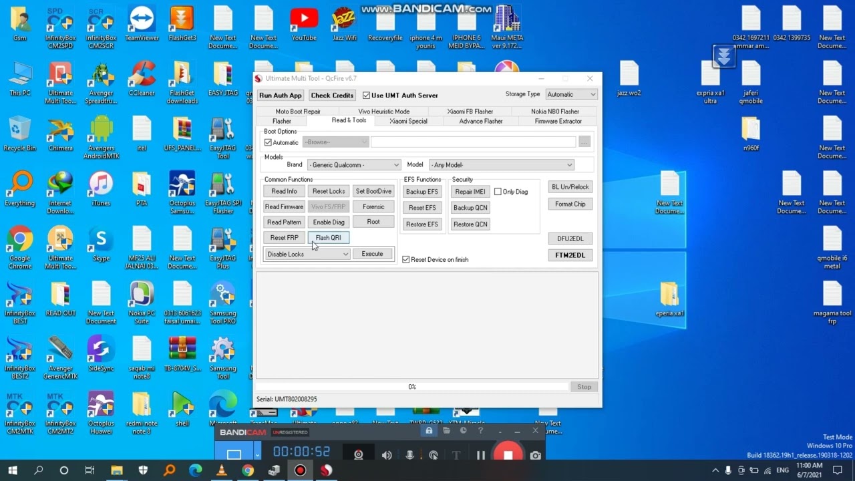Open the YouTube desktop shortcut
Screen dimensions: 855x481
tap(304, 24)
